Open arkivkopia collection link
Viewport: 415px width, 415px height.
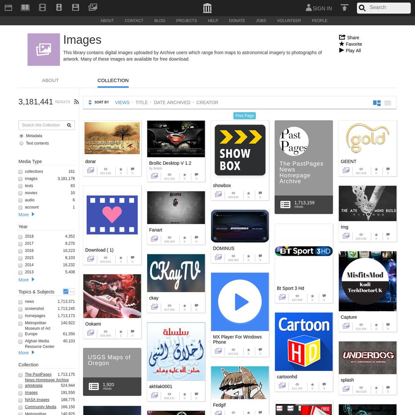[x=34, y=386]
